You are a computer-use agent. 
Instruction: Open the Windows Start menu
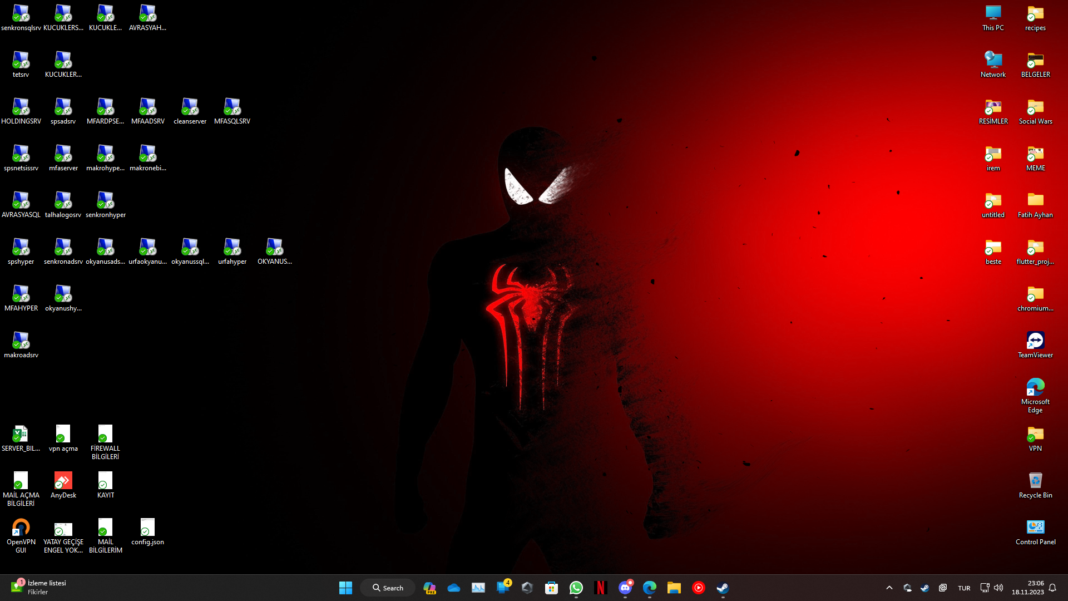(345, 588)
